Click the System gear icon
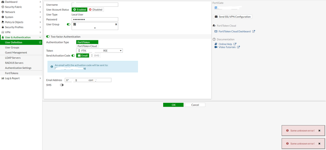The height and width of the screenshot is (150, 326). pyautogui.click(x=3, y=17)
